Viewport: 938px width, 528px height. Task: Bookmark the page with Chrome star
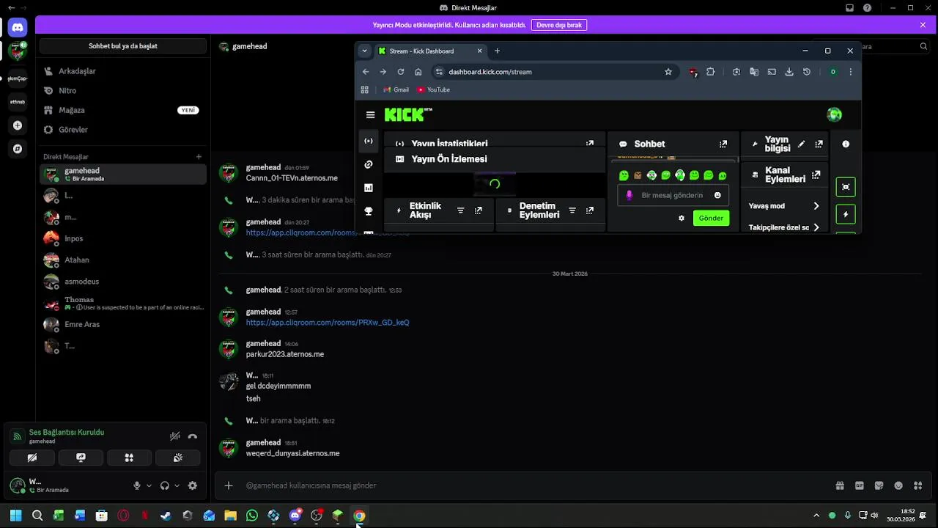click(668, 72)
